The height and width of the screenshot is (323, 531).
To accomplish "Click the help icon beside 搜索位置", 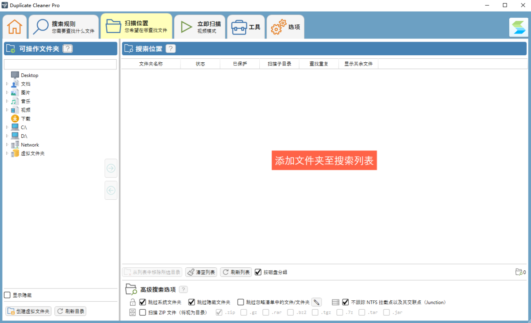I will coord(171,49).
